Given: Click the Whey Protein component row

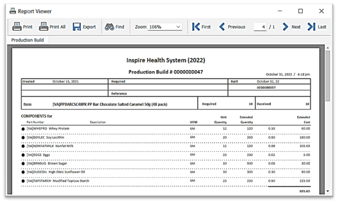Looking at the screenshot, I should pos(166,128).
